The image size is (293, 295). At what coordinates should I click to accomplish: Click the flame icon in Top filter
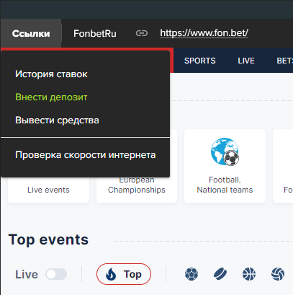point(111,274)
